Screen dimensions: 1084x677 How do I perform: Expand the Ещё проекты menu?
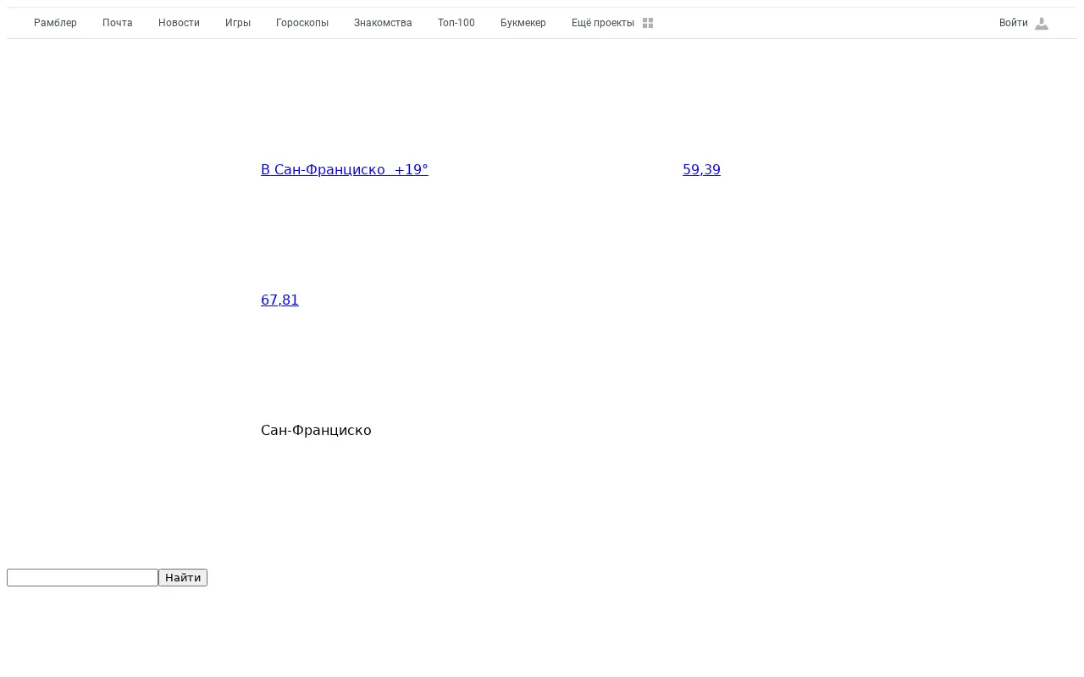tap(603, 23)
